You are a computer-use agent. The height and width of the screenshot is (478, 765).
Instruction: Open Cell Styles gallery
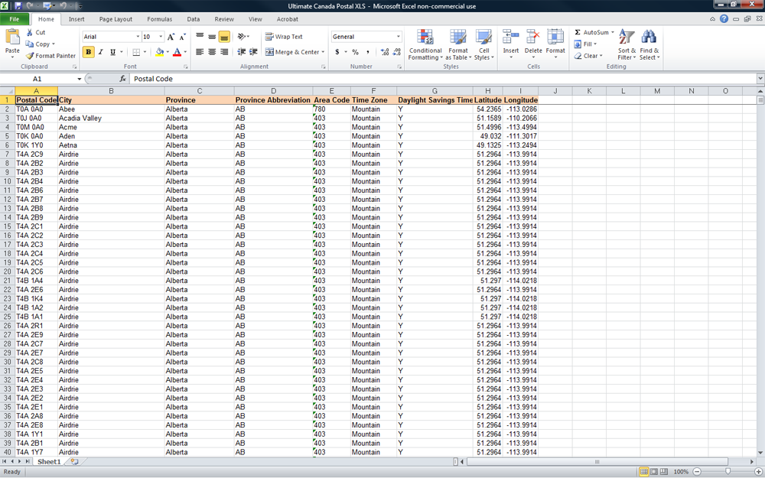click(484, 44)
